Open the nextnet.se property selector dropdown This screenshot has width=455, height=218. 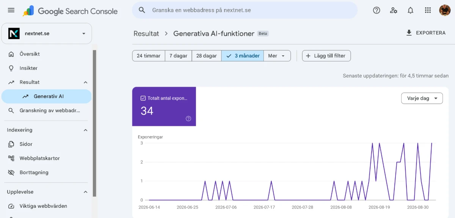(47, 33)
